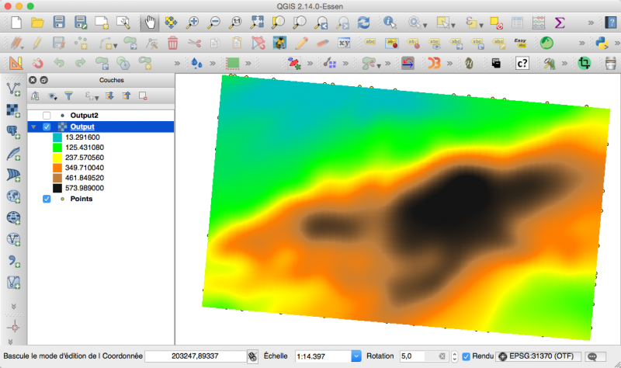The width and height of the screenshot is (621, 368).
Task: Hide the Output layer via checkbox
Action: (47, 127)
